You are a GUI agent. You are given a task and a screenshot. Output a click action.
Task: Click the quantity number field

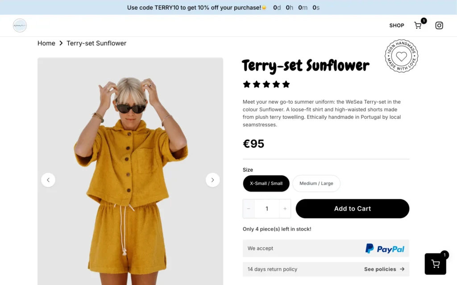click(267, 209)
